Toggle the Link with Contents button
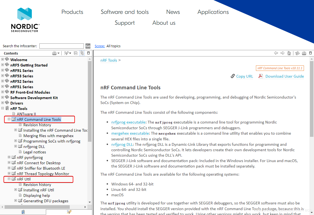 (82, 53)
